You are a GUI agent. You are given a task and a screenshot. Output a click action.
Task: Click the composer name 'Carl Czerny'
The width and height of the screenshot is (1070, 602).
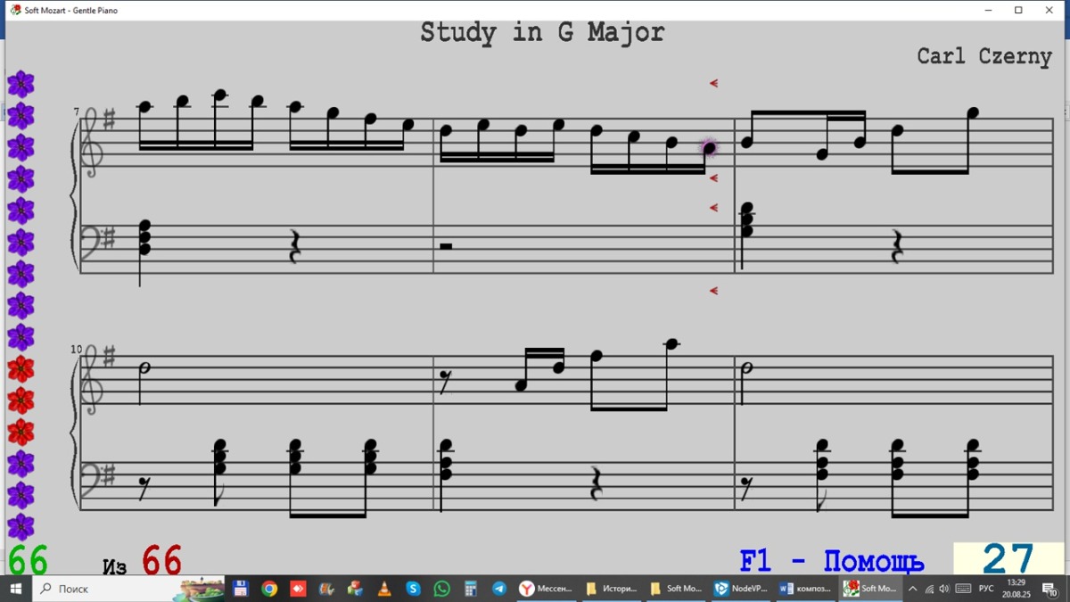pyautogui.click(x=984, y=56)
